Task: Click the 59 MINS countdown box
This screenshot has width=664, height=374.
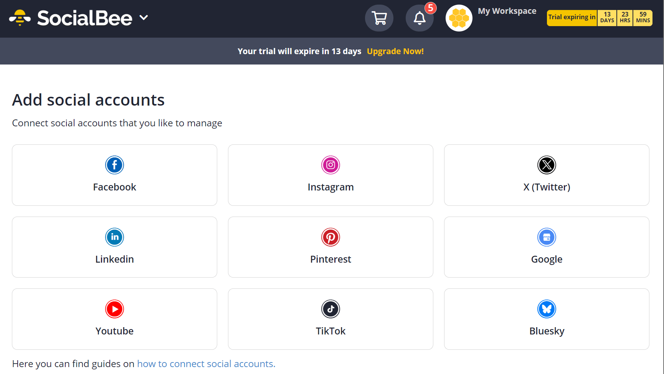Action: pos(643,18)
